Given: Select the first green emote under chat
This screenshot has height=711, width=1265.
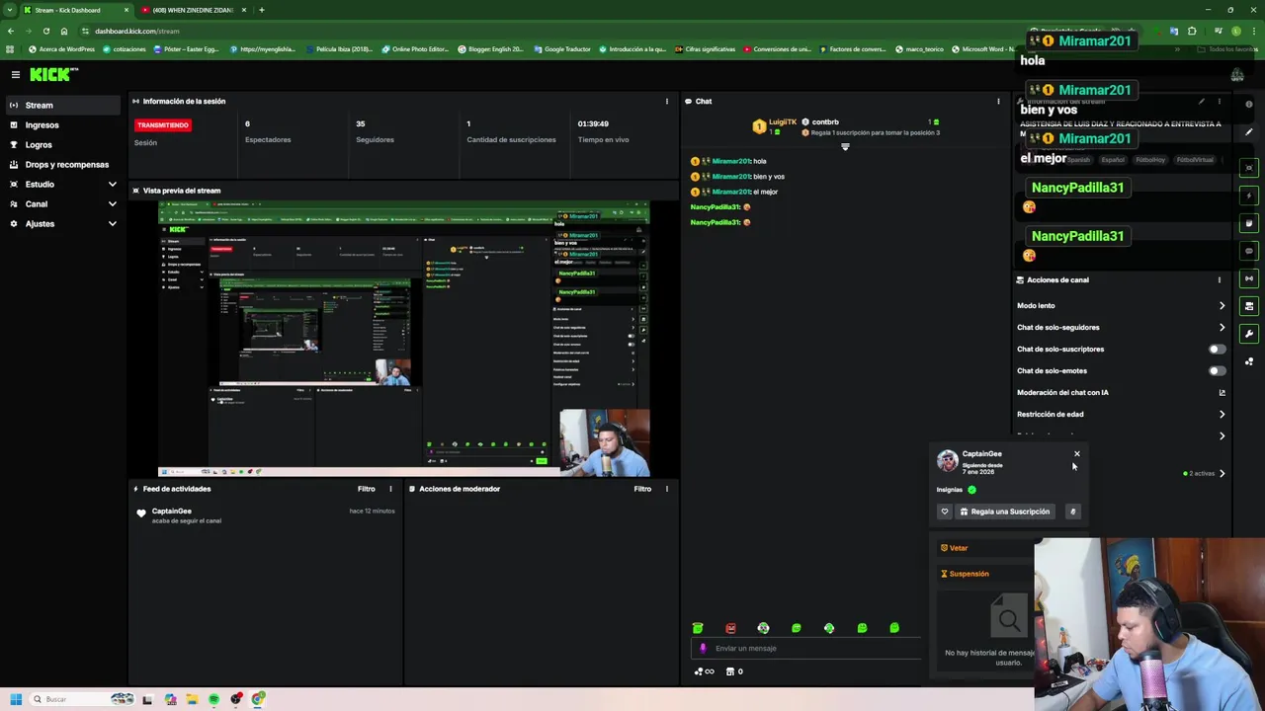Looking at the screenshot, I should [698, 628].
